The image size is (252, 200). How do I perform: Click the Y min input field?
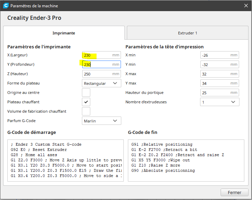point(220,64)
